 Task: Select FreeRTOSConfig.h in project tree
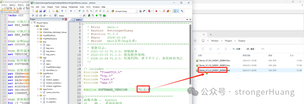[53, 67]
